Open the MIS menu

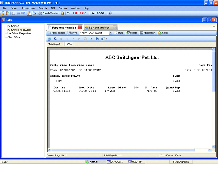[x=53, y=8]
